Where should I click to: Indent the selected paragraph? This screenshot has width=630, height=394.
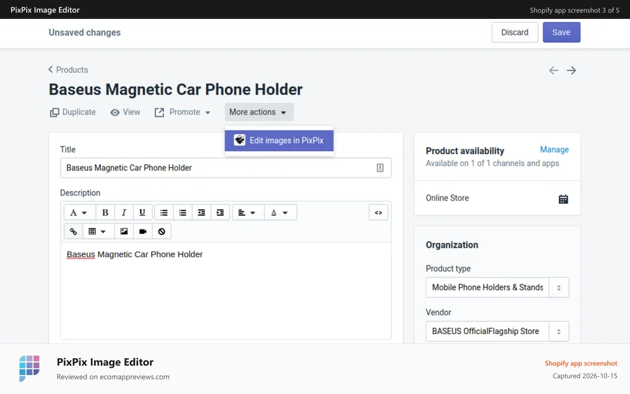tap(220, 213)
